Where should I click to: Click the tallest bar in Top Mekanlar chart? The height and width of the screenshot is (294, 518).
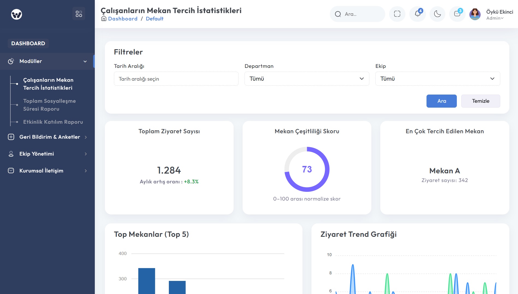coord(147,281)
